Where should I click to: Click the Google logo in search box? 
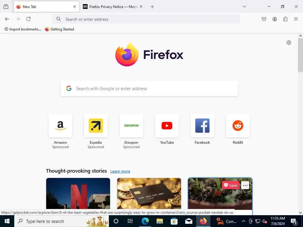coord(69,88)
